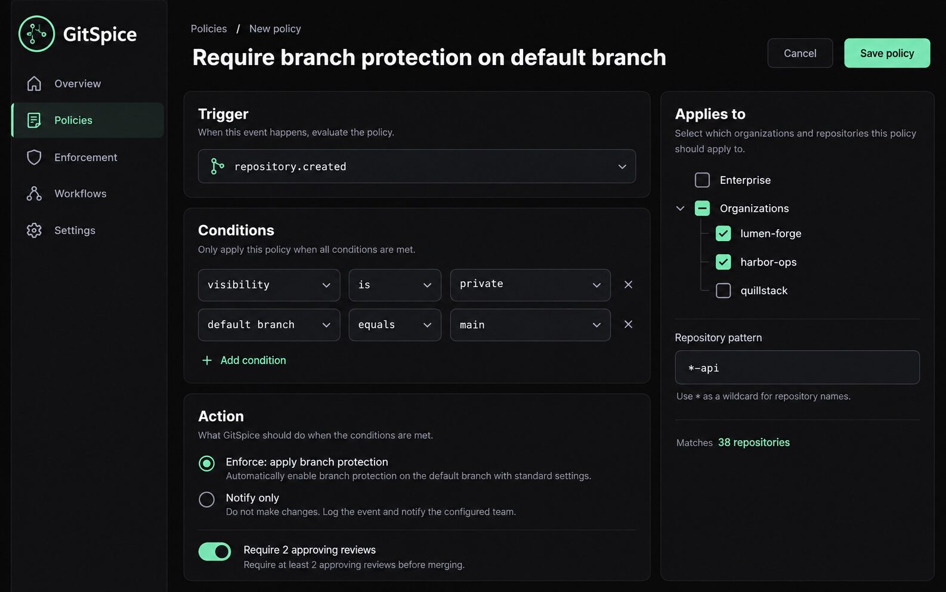Click the Workflows nodes icon
The image size is (946, 592).
point(35,194)
